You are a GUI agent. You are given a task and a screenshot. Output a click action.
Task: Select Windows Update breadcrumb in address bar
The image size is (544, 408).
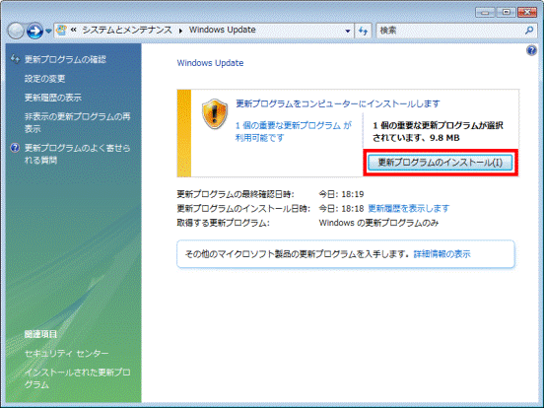coord(223,30)
